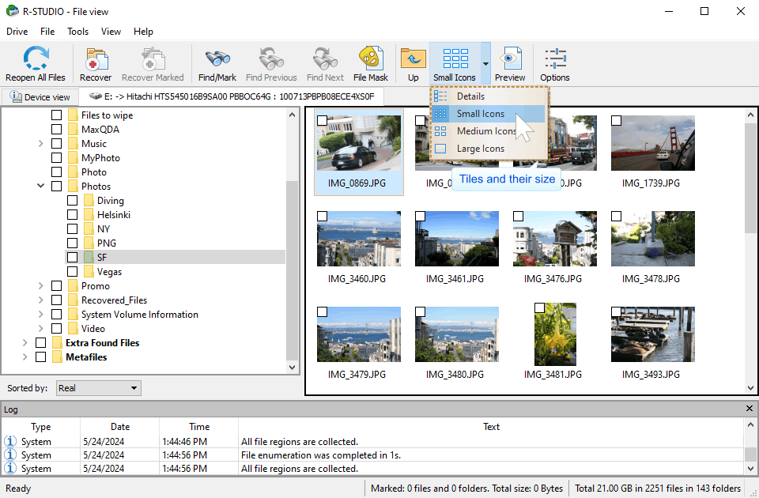Select Large Icons from view list
This screenshot has width=759, height=498.
click(480, 149)
